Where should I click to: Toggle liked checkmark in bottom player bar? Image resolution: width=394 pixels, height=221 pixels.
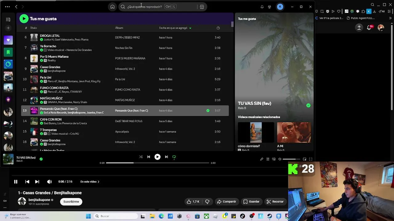point(41,159)
